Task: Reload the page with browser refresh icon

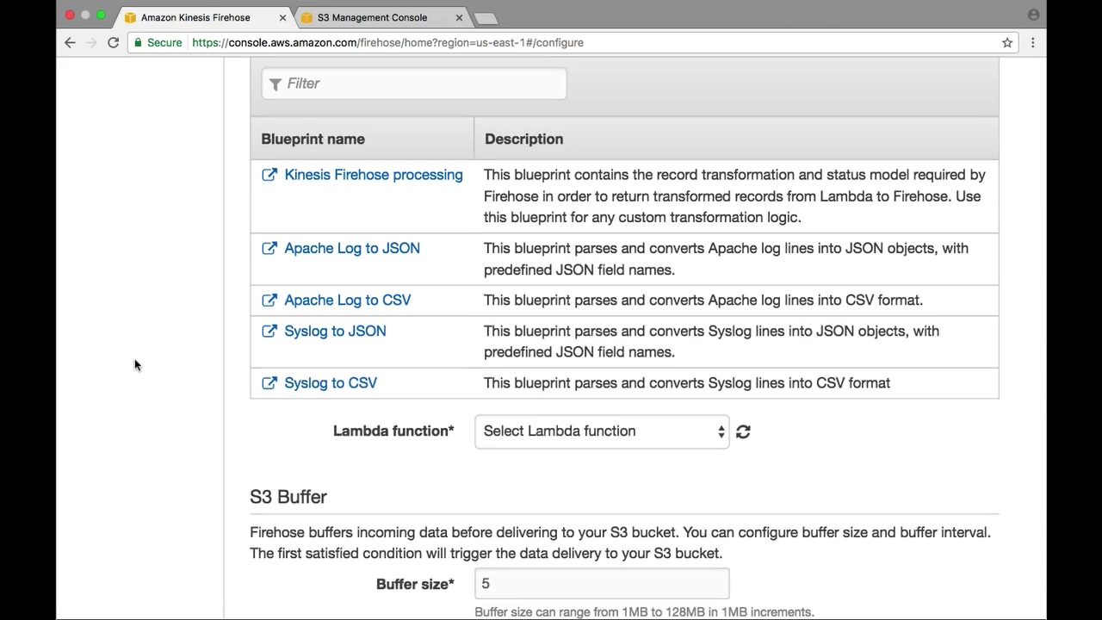Action: [113, 42]
